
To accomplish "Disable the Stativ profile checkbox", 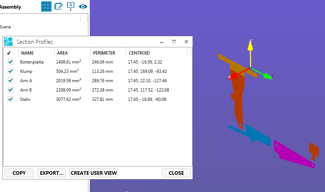I will (10, 99).
